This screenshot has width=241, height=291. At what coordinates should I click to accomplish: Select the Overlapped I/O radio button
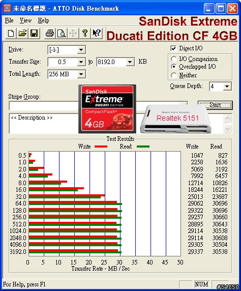tap(174, 67)
